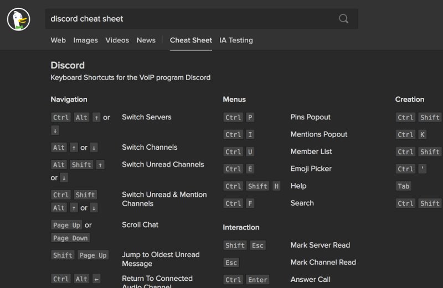Image resolution: width=443 pixels, height=288 pixels.
Task: Click the left arrow key in Return To Connected row
Action: pyautogui.click(x=96, y=279)
